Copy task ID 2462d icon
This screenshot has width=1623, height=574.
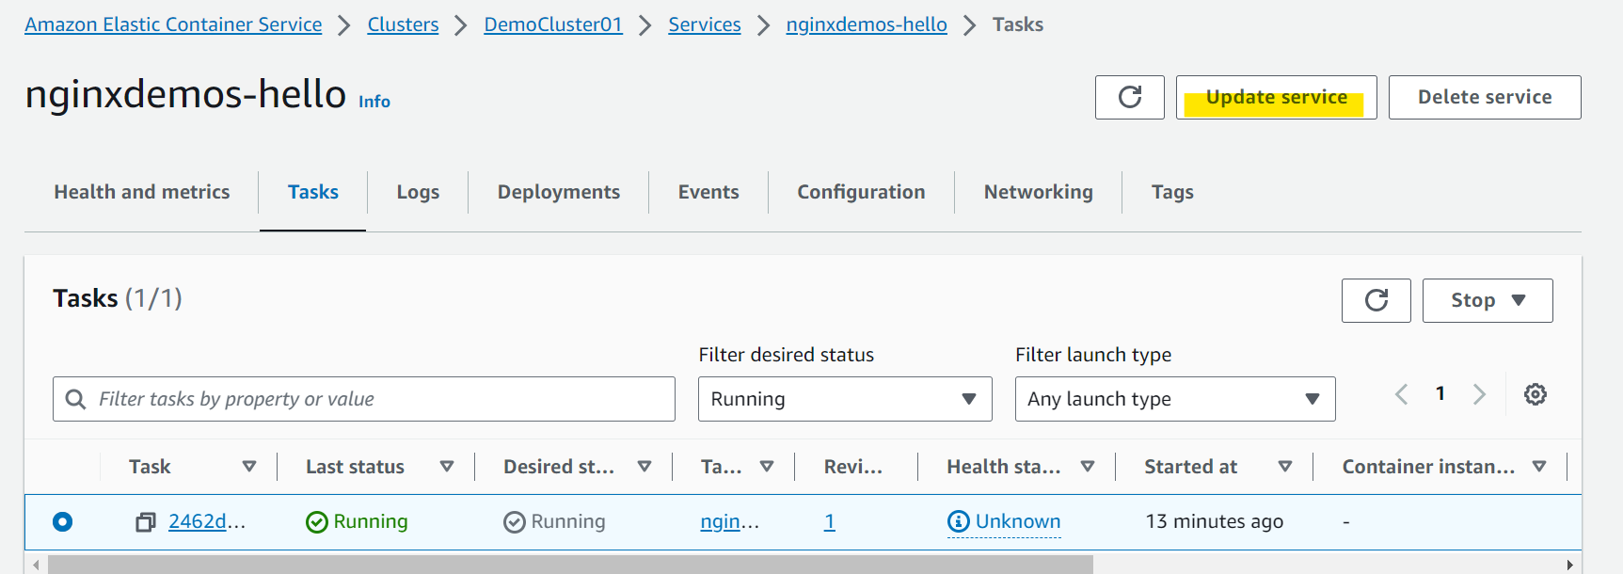tap(145, 522)
